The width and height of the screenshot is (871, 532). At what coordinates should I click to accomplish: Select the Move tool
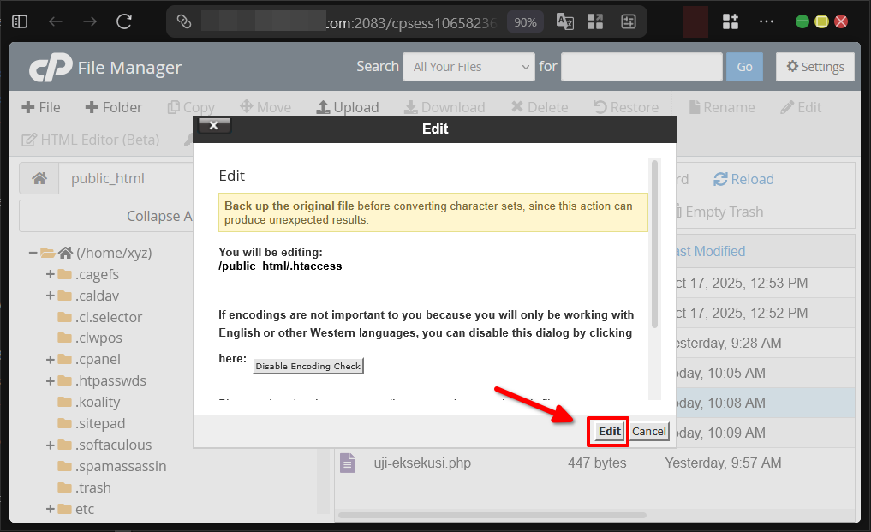tap(265, 106)
